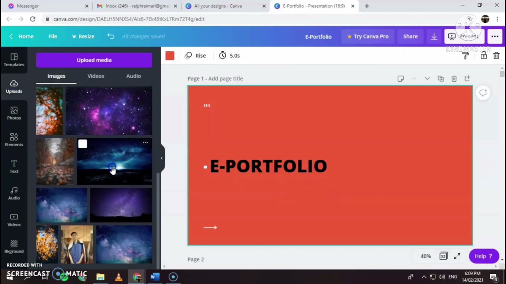The width and height of the screenshot is (506, 284).
Task: Open the Uploads sidebar panel
Action: pos(14,87)
